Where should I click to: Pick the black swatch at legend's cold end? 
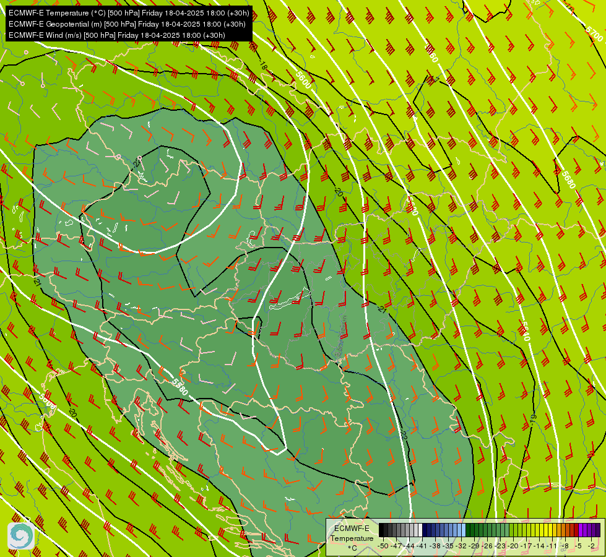coord(381,530)
